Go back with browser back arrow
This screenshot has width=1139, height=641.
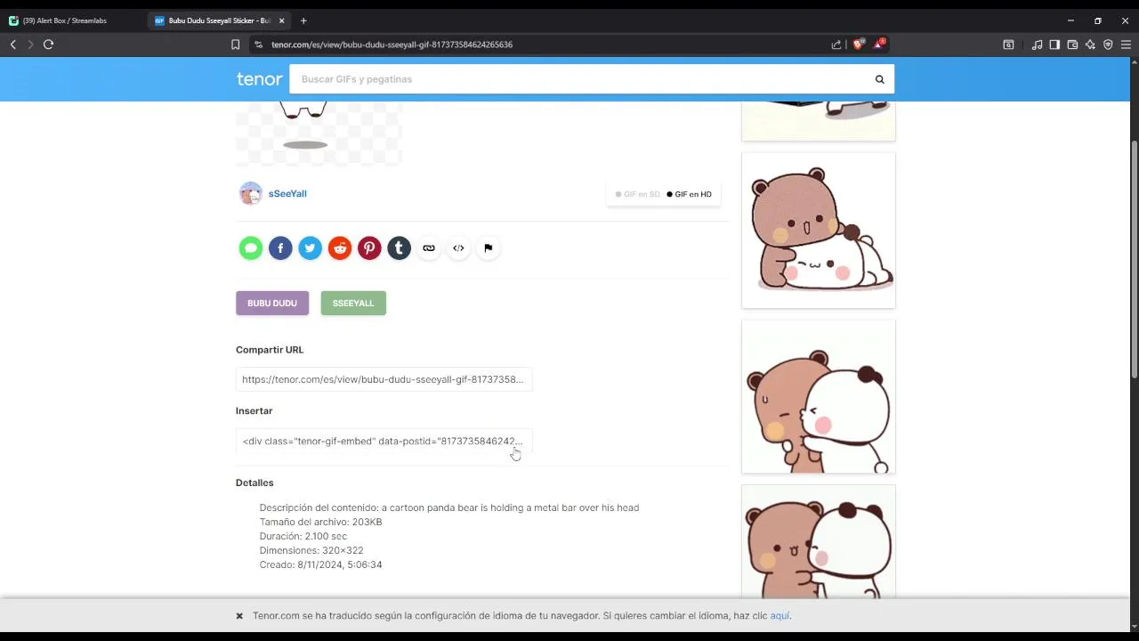[12, 45]
